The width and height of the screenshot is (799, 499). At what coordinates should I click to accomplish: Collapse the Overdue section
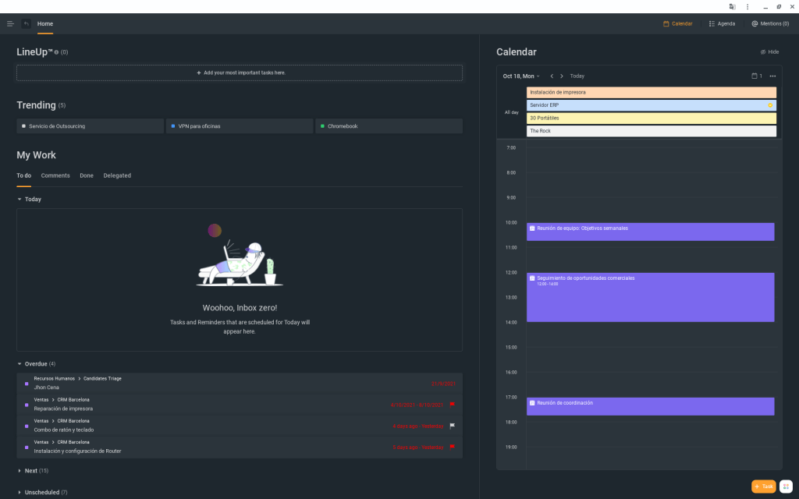(x=20, y=363)
